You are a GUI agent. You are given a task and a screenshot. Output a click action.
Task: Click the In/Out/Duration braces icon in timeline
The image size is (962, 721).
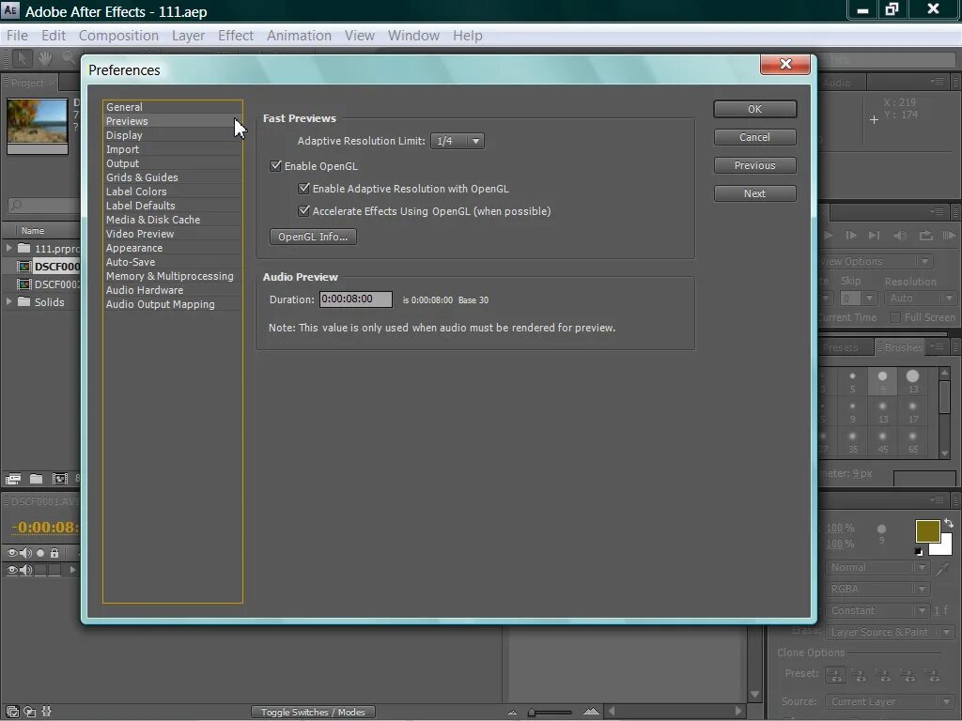(x=47, y=712)
